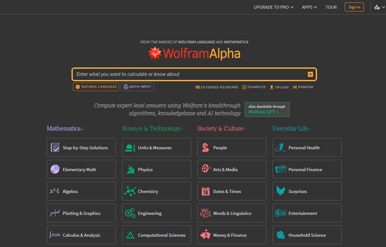The height and width of the screenshot is (247, 386).
Task: Click the Personal Health runner icon
Action: pos(280,148)
